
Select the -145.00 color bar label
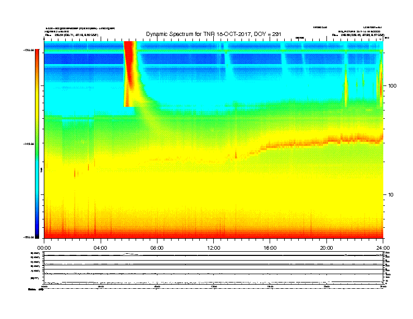coord(29,144)
